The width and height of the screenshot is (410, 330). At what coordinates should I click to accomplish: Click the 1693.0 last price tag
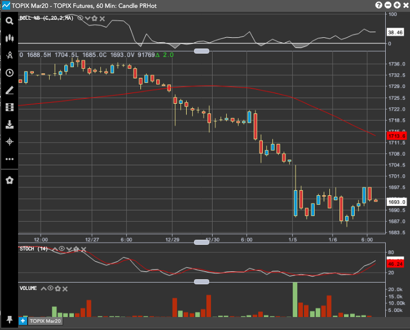[x=396, y=202]
